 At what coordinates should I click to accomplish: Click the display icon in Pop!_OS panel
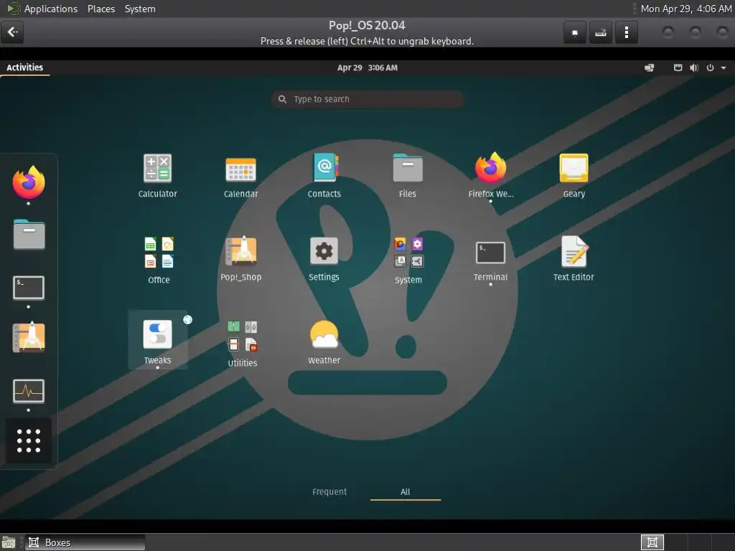649,67
